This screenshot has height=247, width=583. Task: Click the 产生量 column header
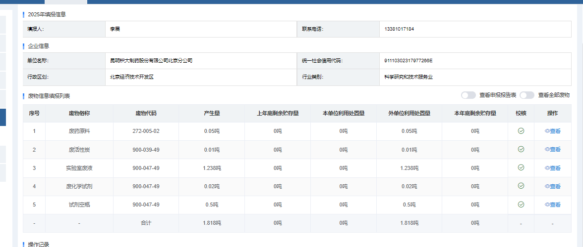click(212, 113)
